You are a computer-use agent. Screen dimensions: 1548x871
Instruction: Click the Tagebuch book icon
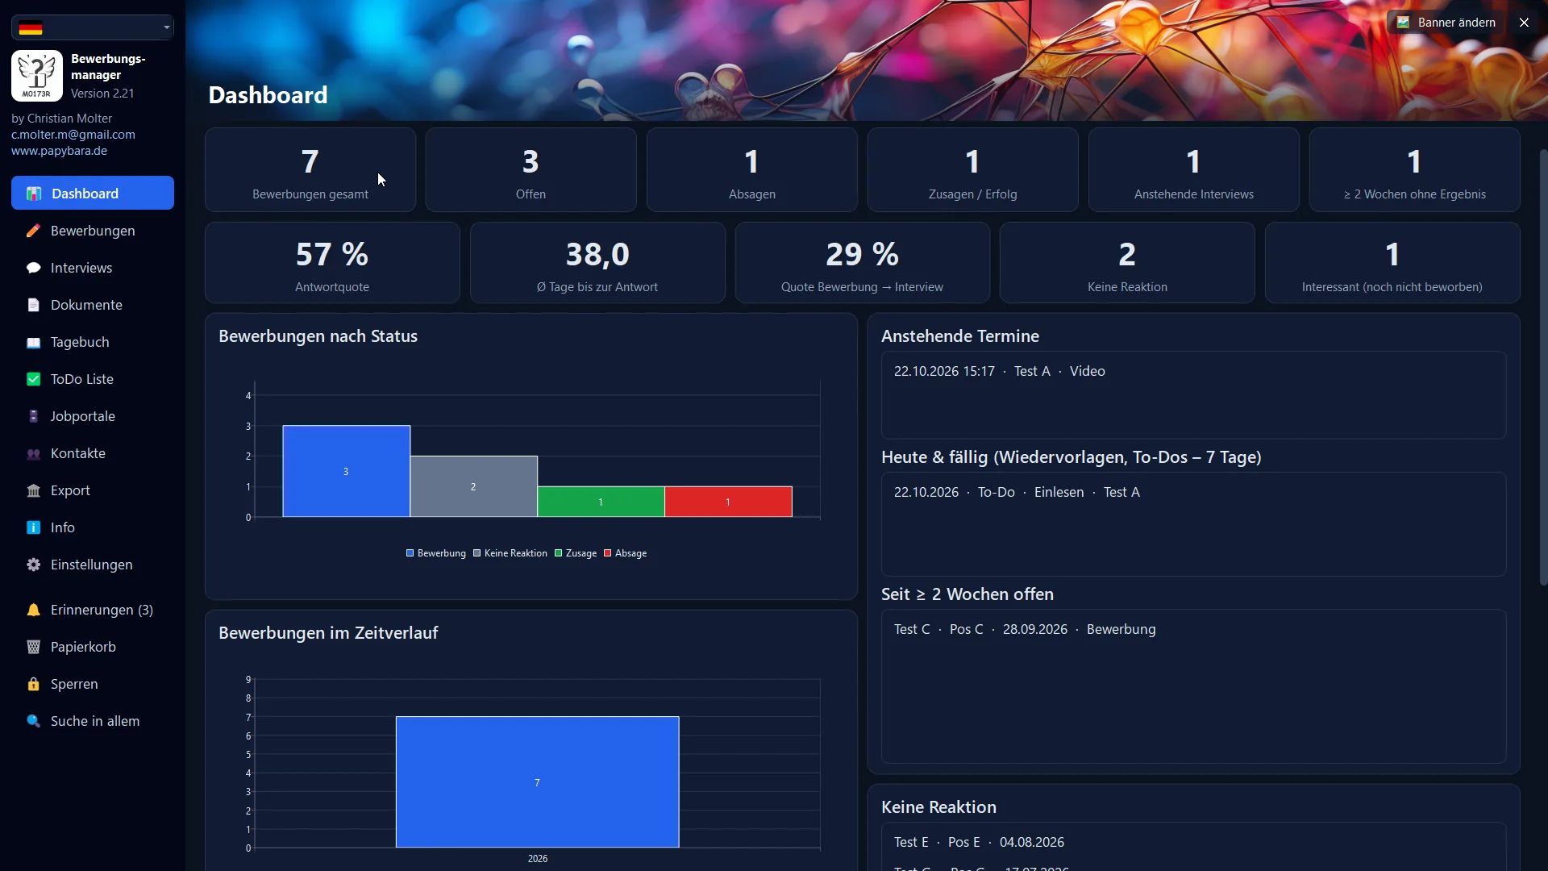[x=33, y=342]
